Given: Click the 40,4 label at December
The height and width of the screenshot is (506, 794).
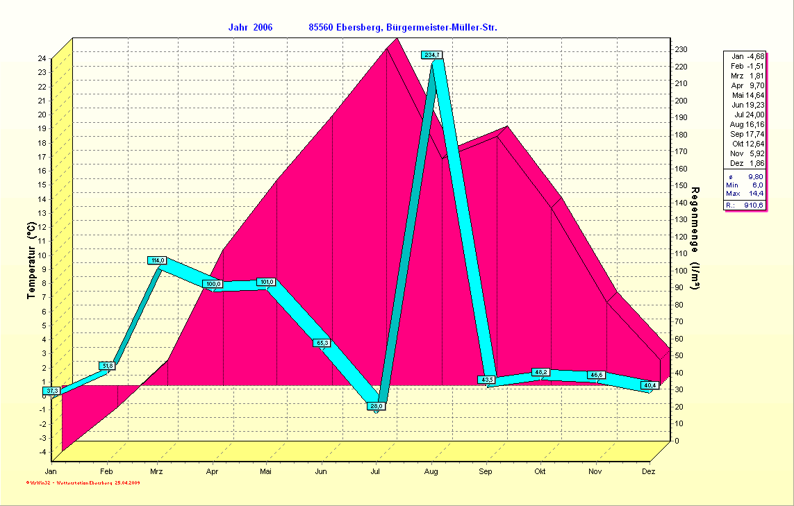Looking at the screenshot, I should tap(650, 385).
